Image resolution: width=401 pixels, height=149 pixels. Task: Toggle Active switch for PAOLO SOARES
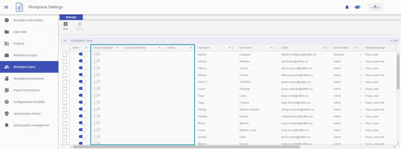point(83,82)
